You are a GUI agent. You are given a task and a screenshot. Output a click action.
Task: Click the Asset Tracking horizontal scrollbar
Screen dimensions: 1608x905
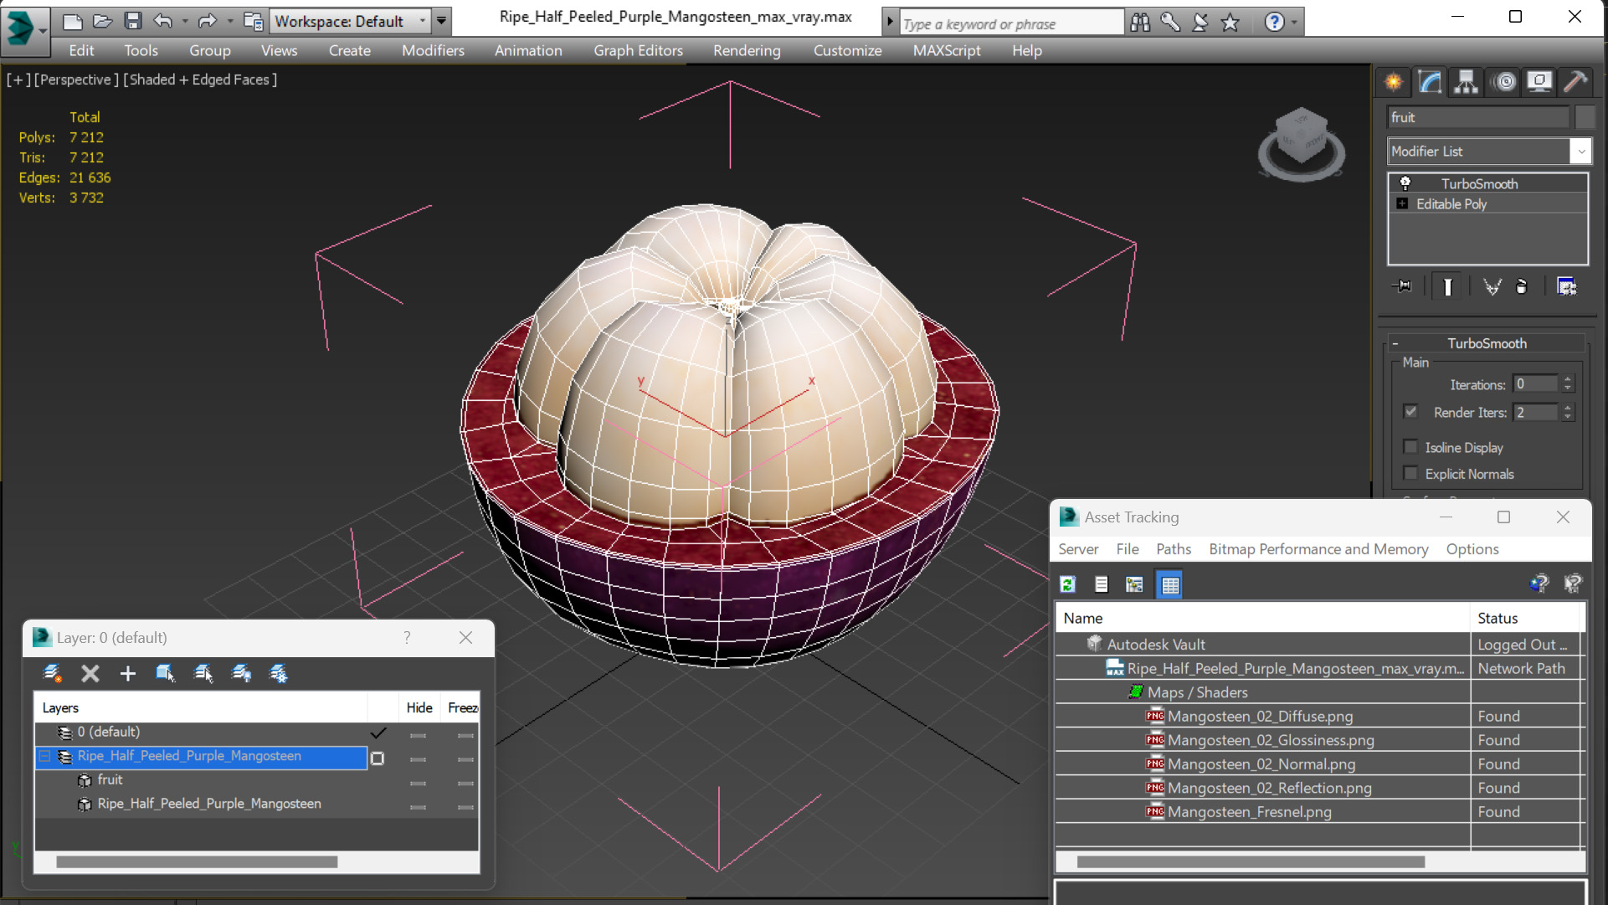(x=1251, y=861)
